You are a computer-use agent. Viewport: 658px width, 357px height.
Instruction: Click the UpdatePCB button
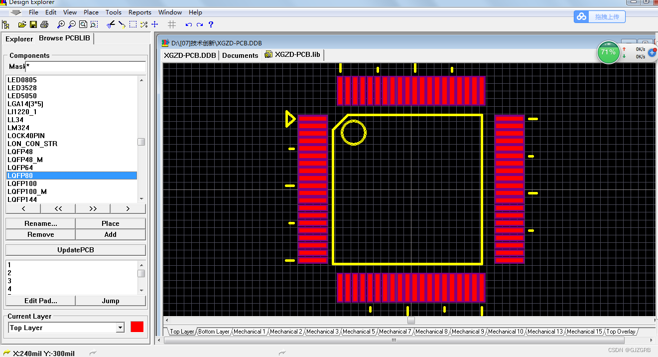click(75, 249)
